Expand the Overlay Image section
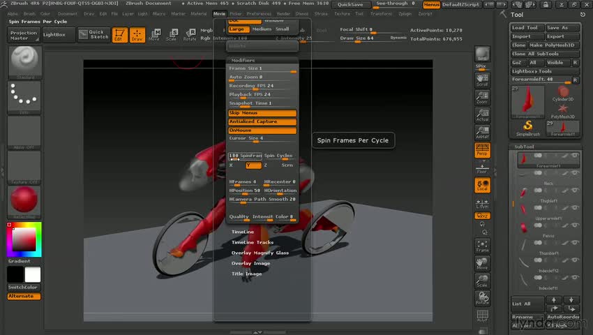The image size is (593, 335). (250, 263)
